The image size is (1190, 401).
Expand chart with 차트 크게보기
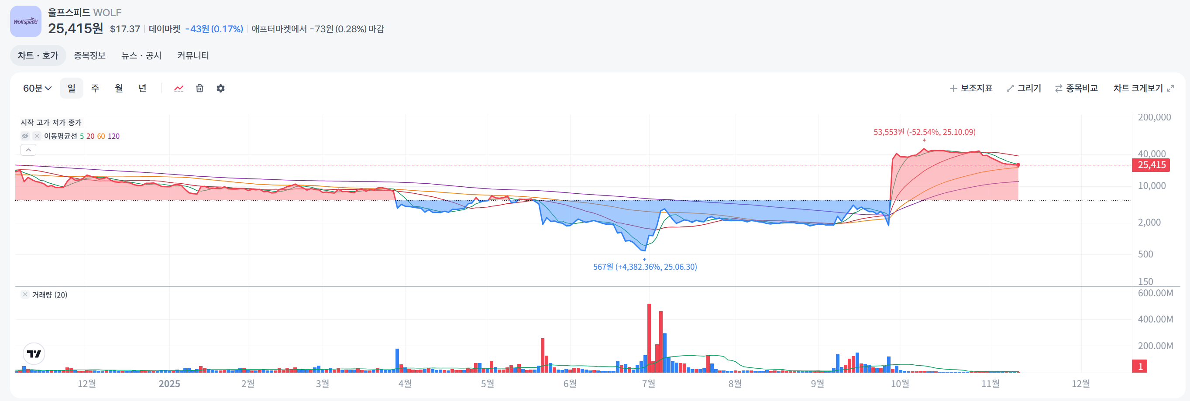click(1143, 88)
